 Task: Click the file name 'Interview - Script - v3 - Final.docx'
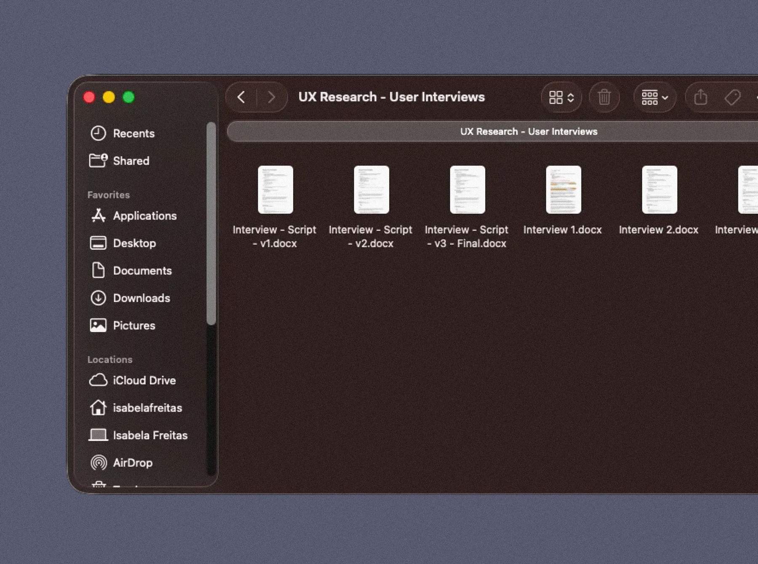coord(467,236)
